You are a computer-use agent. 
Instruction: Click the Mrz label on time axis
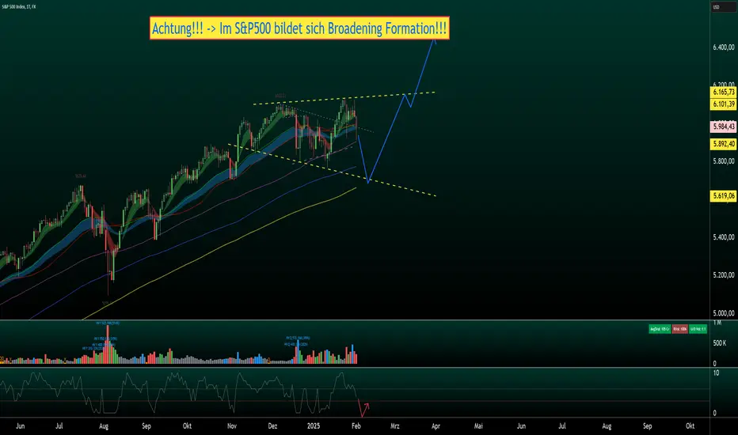395,426
